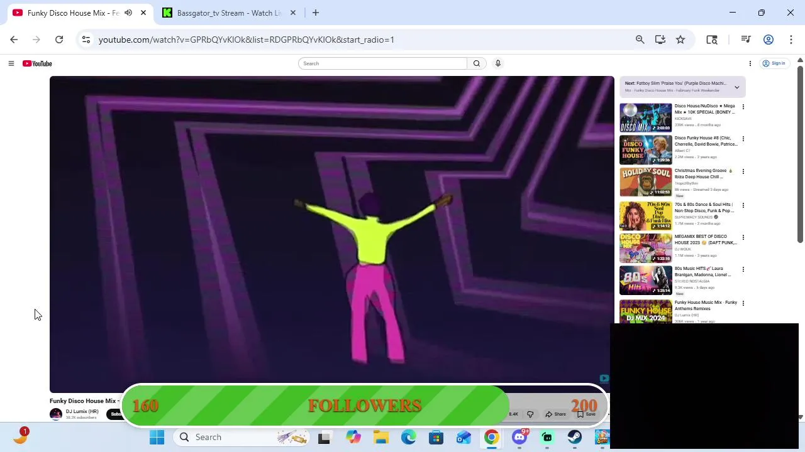Open the 70s & 80s Dance & Soul Hits video
Screen dimensions: 805x452
[x=704, y=208]
